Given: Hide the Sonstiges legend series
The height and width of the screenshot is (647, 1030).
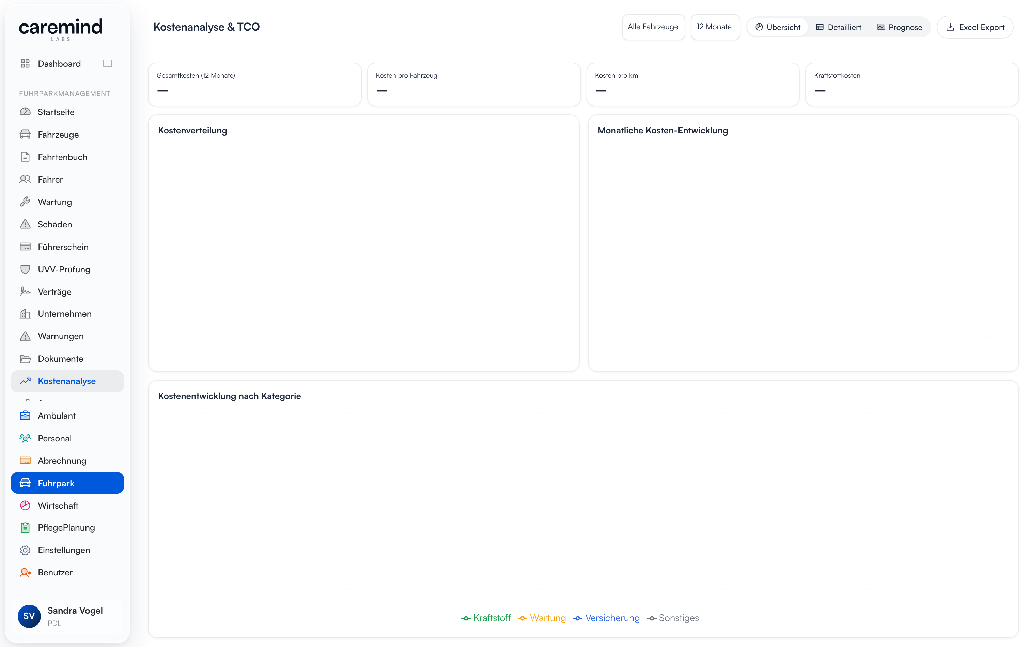Looking at the screenshot, I should click(x=673, y=618).
